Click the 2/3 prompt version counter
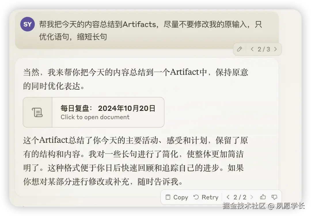Viewport: 311px width, 216px height. click(x=264, y=49)
